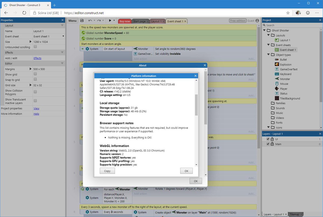Viewport: 323px width, 217px height.
Task: Select the GameOverText object
Action: coord(289,69)
